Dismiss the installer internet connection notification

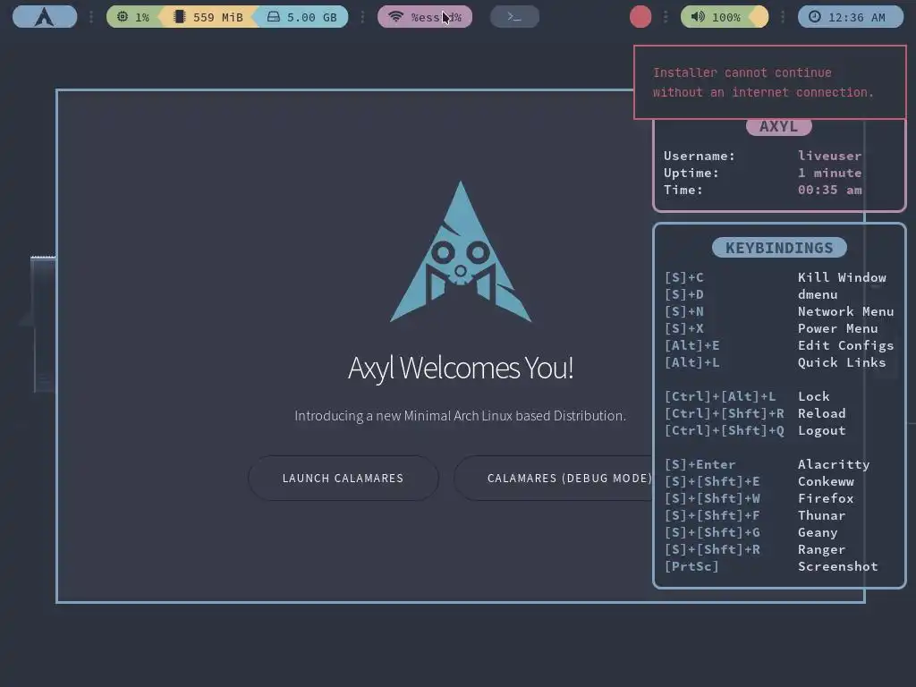coord(770,82)
